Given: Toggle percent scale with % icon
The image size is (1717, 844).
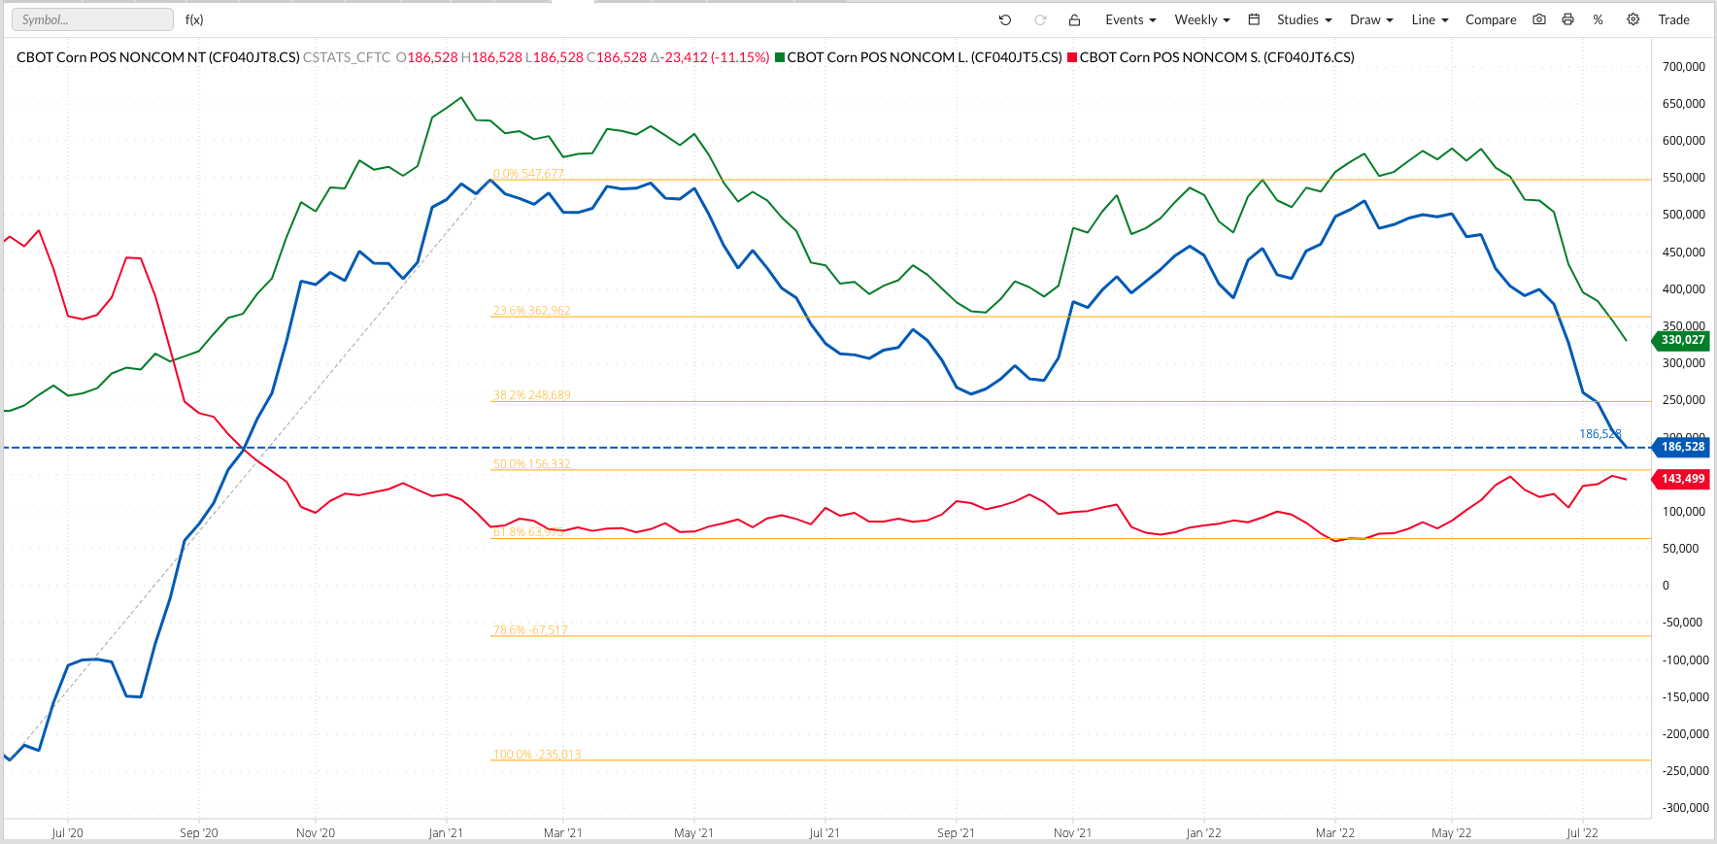Looking at the screenshot, I should [x=1598, y=19].
